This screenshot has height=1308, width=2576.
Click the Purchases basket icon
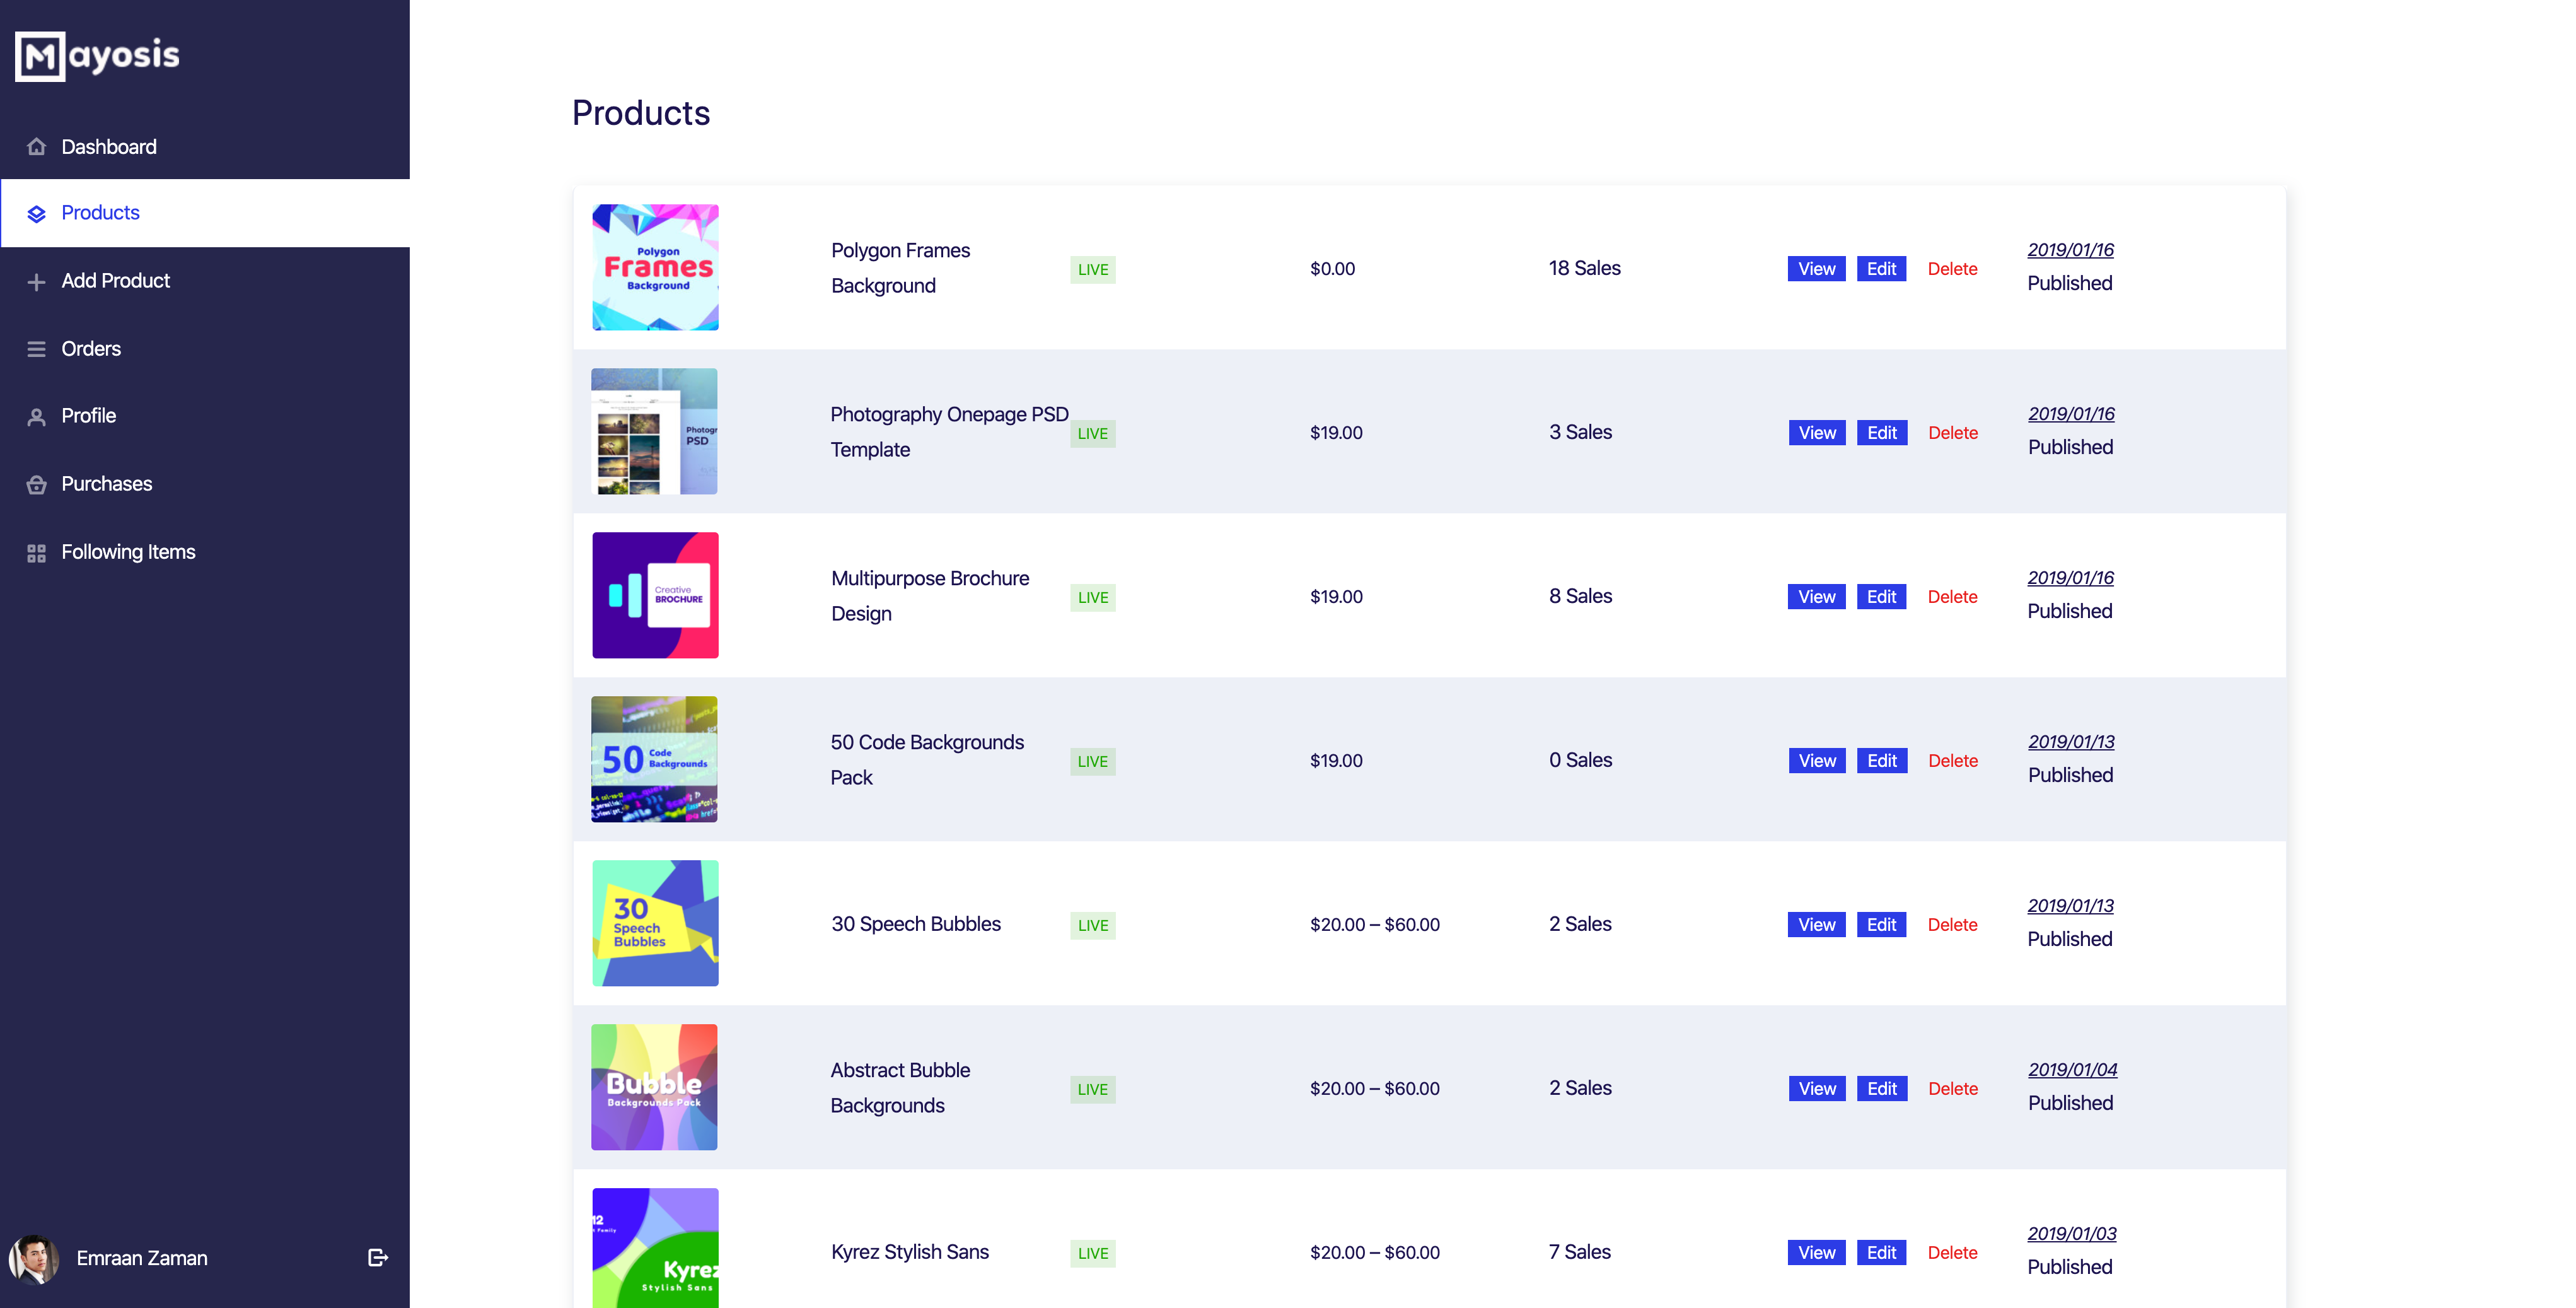37,485
